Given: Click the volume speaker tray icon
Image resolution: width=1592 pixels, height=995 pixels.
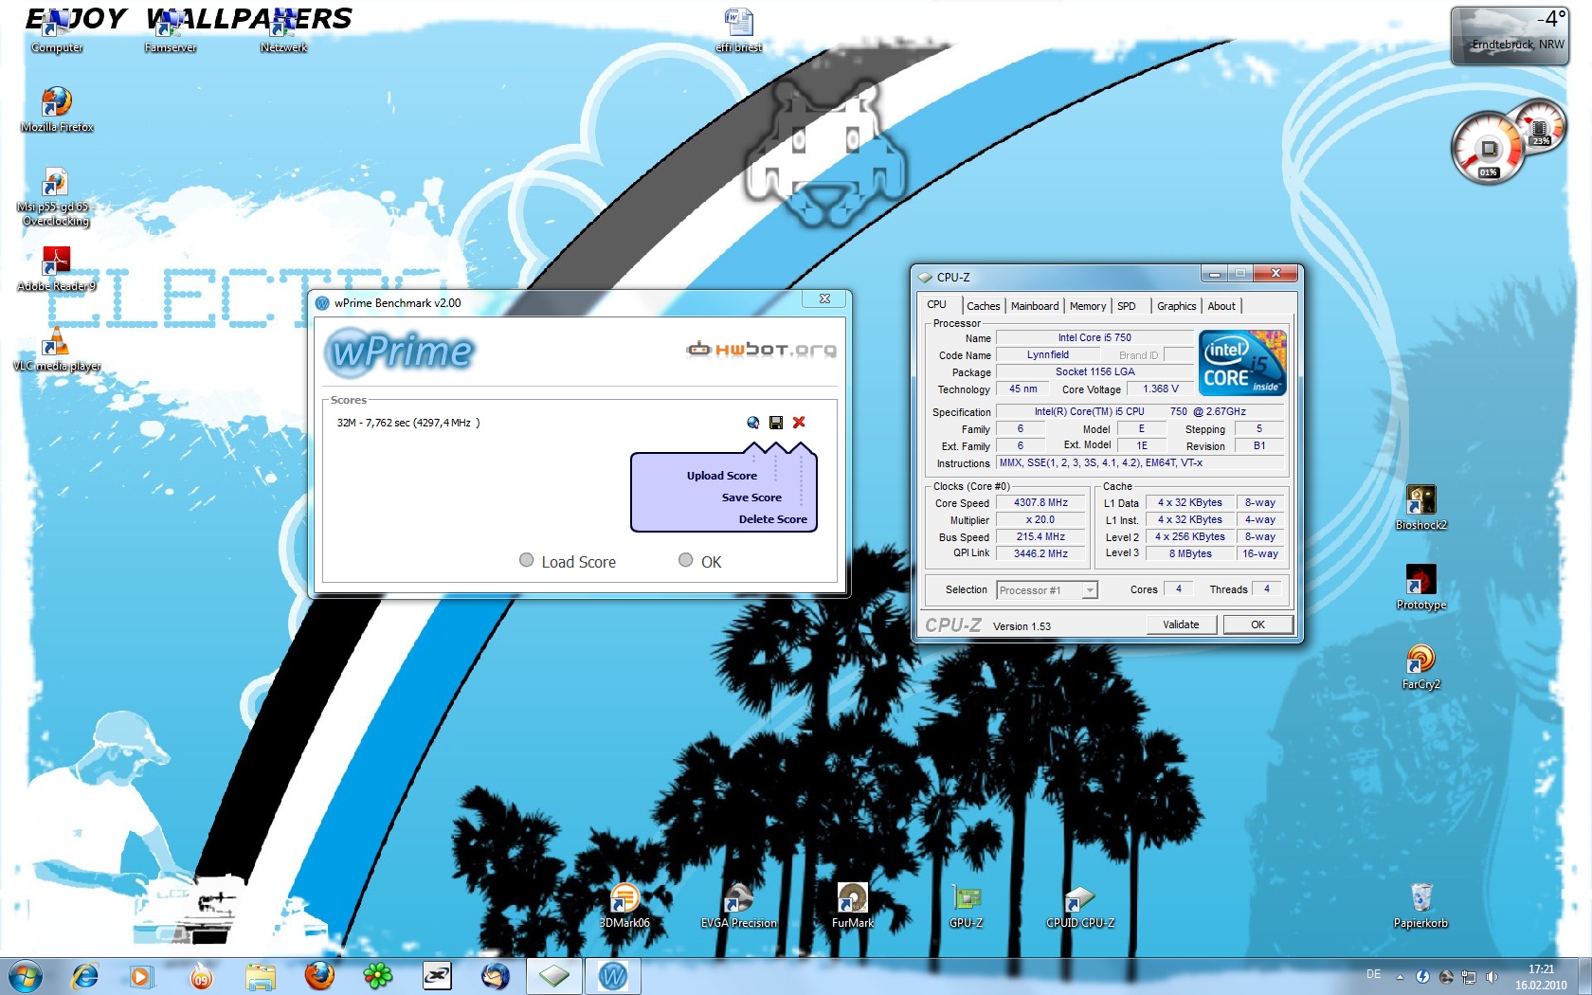Looking at the screenshot, I should (1492, 976).
